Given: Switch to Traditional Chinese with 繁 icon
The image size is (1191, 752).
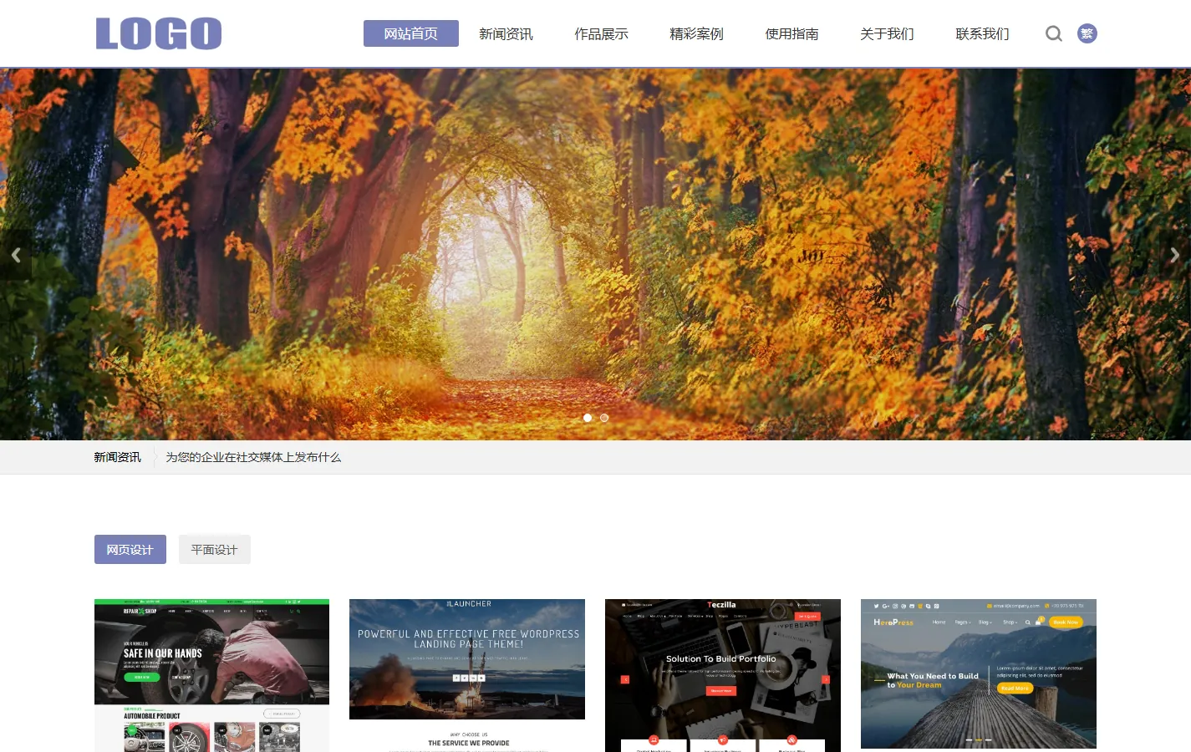Looking at the screenshot, I should click(x=1087, y=33).
